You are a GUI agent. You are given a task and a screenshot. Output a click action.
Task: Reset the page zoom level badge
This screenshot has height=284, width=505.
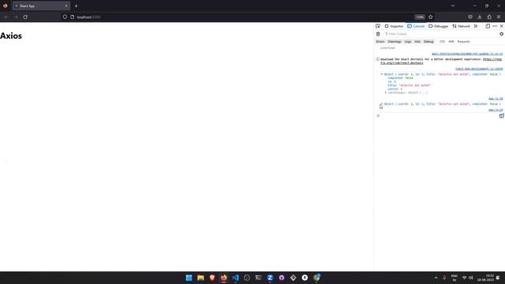coord(420,17)
